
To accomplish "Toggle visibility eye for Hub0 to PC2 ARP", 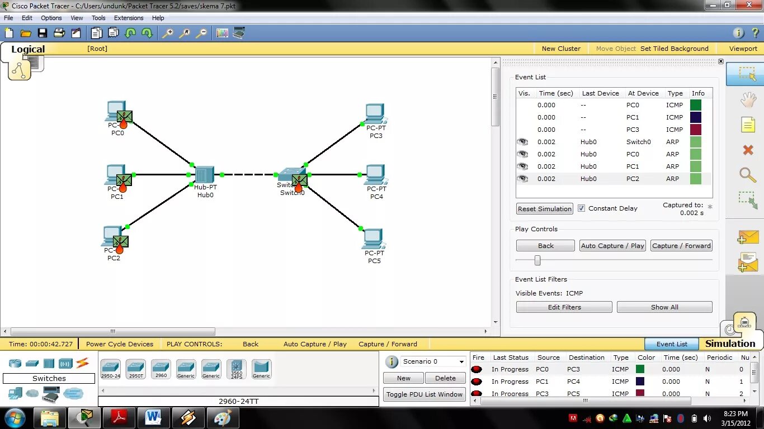I will (522, 179).
